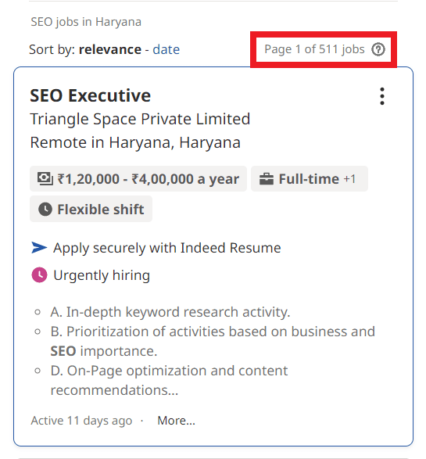The image size is (426, 459).
Task: Click the Flexible shift badge
Action: [x=91, y=209]
